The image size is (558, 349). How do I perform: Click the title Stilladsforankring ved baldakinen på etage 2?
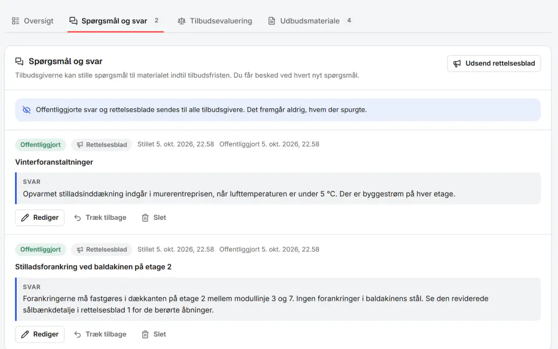93,267
